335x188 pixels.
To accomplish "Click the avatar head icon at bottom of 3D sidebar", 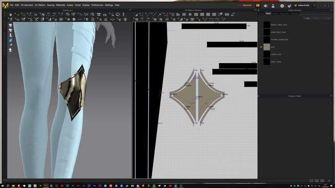I will coord(10,50).
